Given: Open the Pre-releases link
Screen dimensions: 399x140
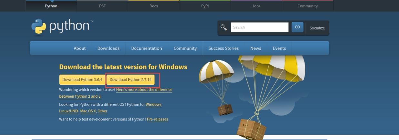Looking at the screenshot, I should (157, 119).
